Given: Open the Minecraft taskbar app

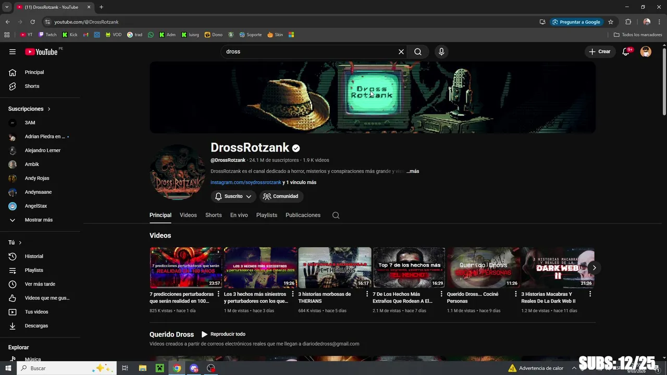Looking at the screenshot, I should coord(160,368).
